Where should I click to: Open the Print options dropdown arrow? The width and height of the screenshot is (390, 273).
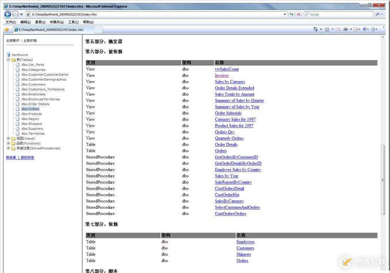pyautogui.click(x=351, y=29)
